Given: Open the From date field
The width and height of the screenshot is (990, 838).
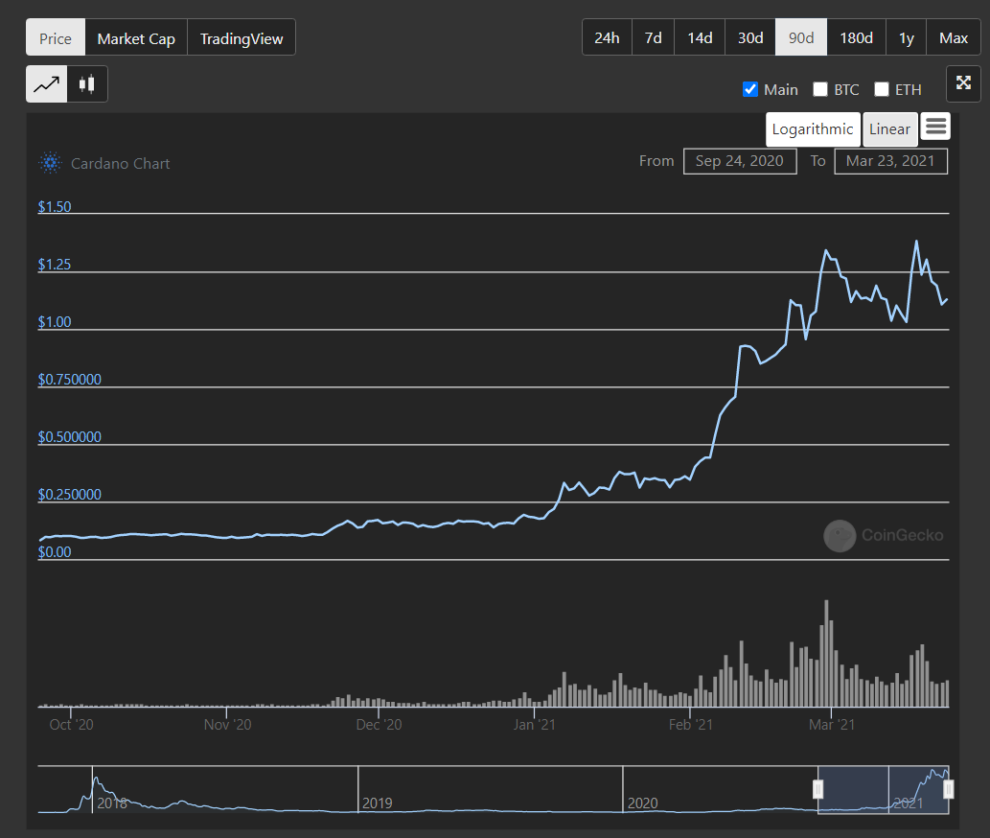Looking at the screenshot, I should 739,161.
